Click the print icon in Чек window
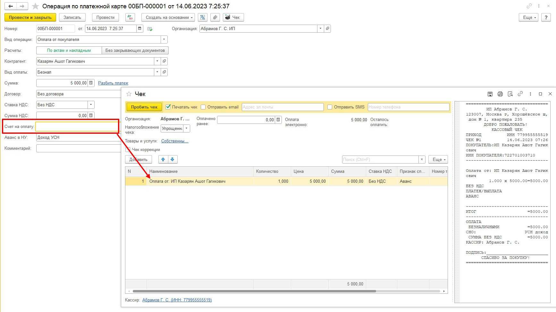The image size is (556, 312). click(x=500, y=94)
